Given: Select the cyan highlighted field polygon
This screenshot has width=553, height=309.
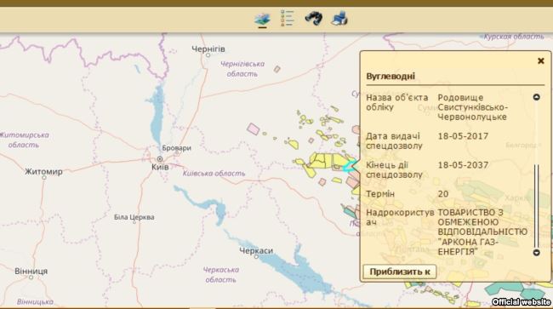Looking at the screenshot, I should [350, 166].
